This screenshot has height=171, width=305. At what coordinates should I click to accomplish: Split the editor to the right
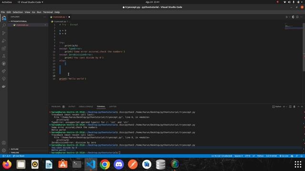click(x=297, y=17)
